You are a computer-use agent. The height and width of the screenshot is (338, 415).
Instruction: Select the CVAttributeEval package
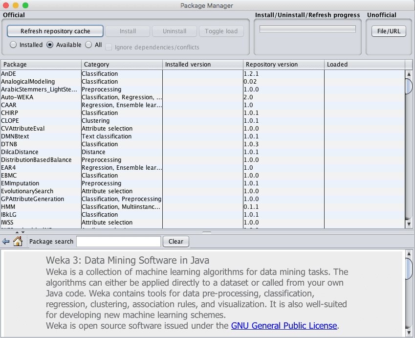[x=203, y=129]
